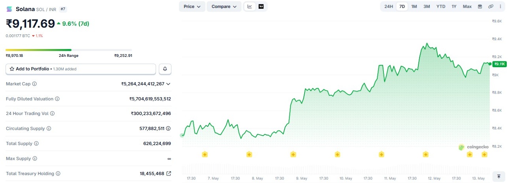
Task: Click the ₹5,704,619,553,512 valuation value
Action: tap(150, 99)
